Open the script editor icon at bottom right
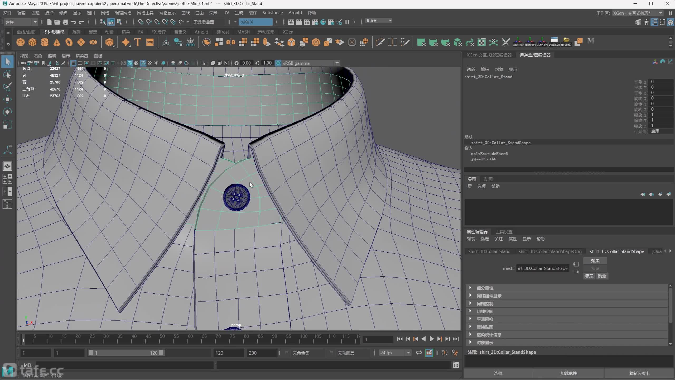Image resolution: width=675 pixels, height=380 pixels. coord(456,365)
